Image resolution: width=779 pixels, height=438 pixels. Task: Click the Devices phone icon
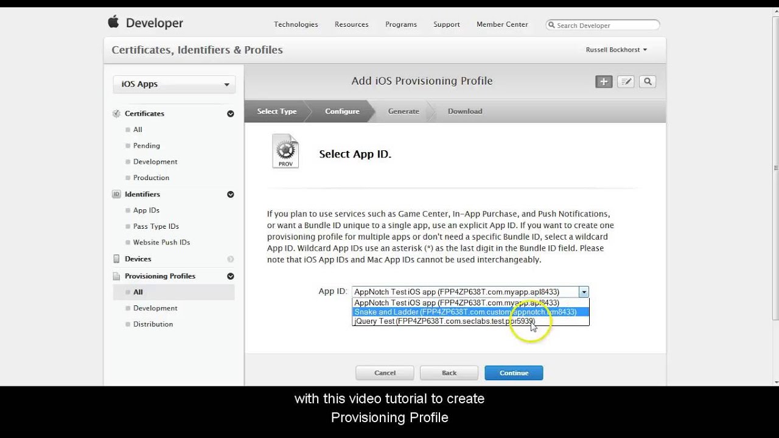[x=116, y=259]
